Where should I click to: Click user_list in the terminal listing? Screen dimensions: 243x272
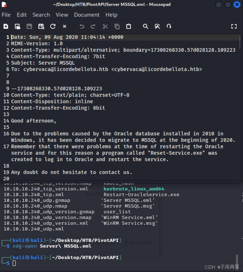[117, 212]
